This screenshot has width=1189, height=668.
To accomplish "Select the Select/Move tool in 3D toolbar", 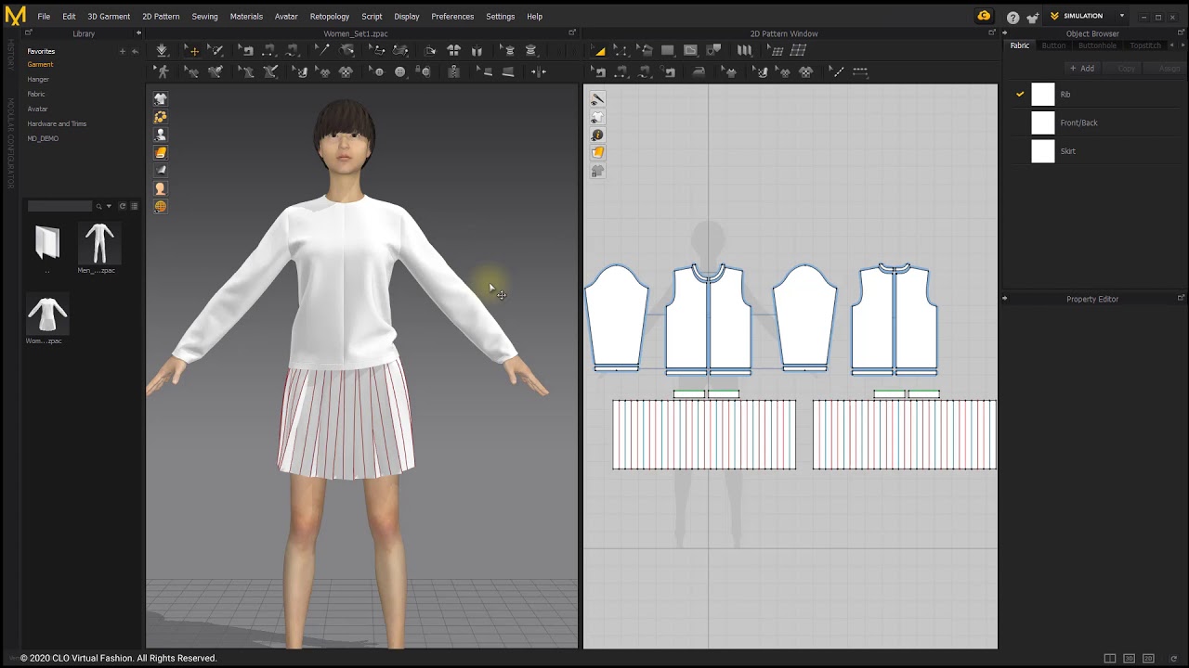I will pyautogui.click(x=192, y=50).
